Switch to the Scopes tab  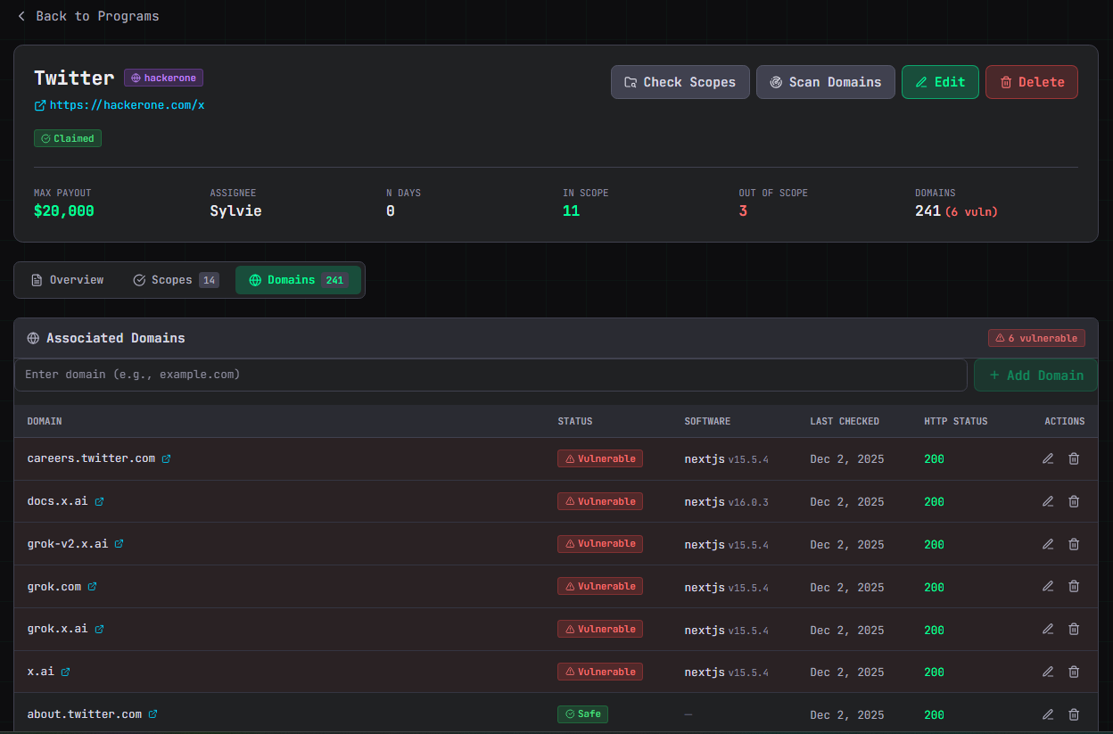176,280
